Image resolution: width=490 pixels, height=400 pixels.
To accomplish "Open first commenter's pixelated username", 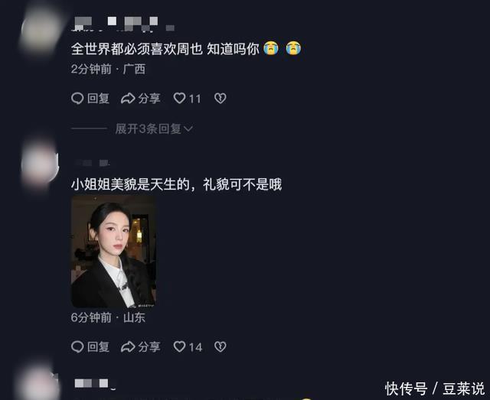I will click(122, 24).
